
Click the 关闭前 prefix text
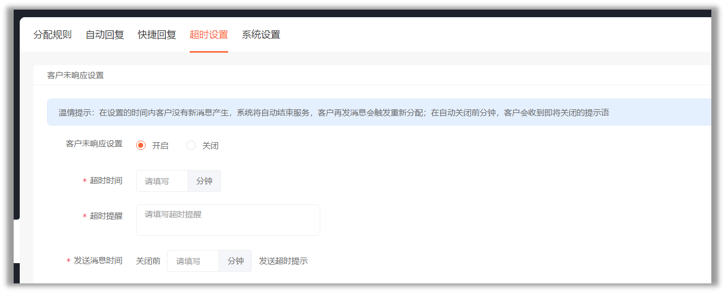click(x=148, y=261)
